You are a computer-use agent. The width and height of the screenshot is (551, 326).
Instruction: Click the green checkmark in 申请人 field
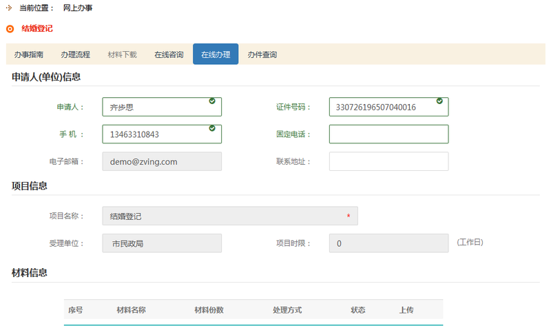pos(211,101)
